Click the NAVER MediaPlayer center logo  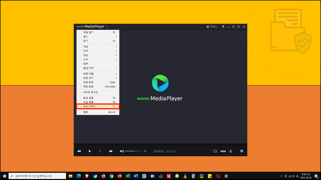pyautogui.click(x=160, y=88)
